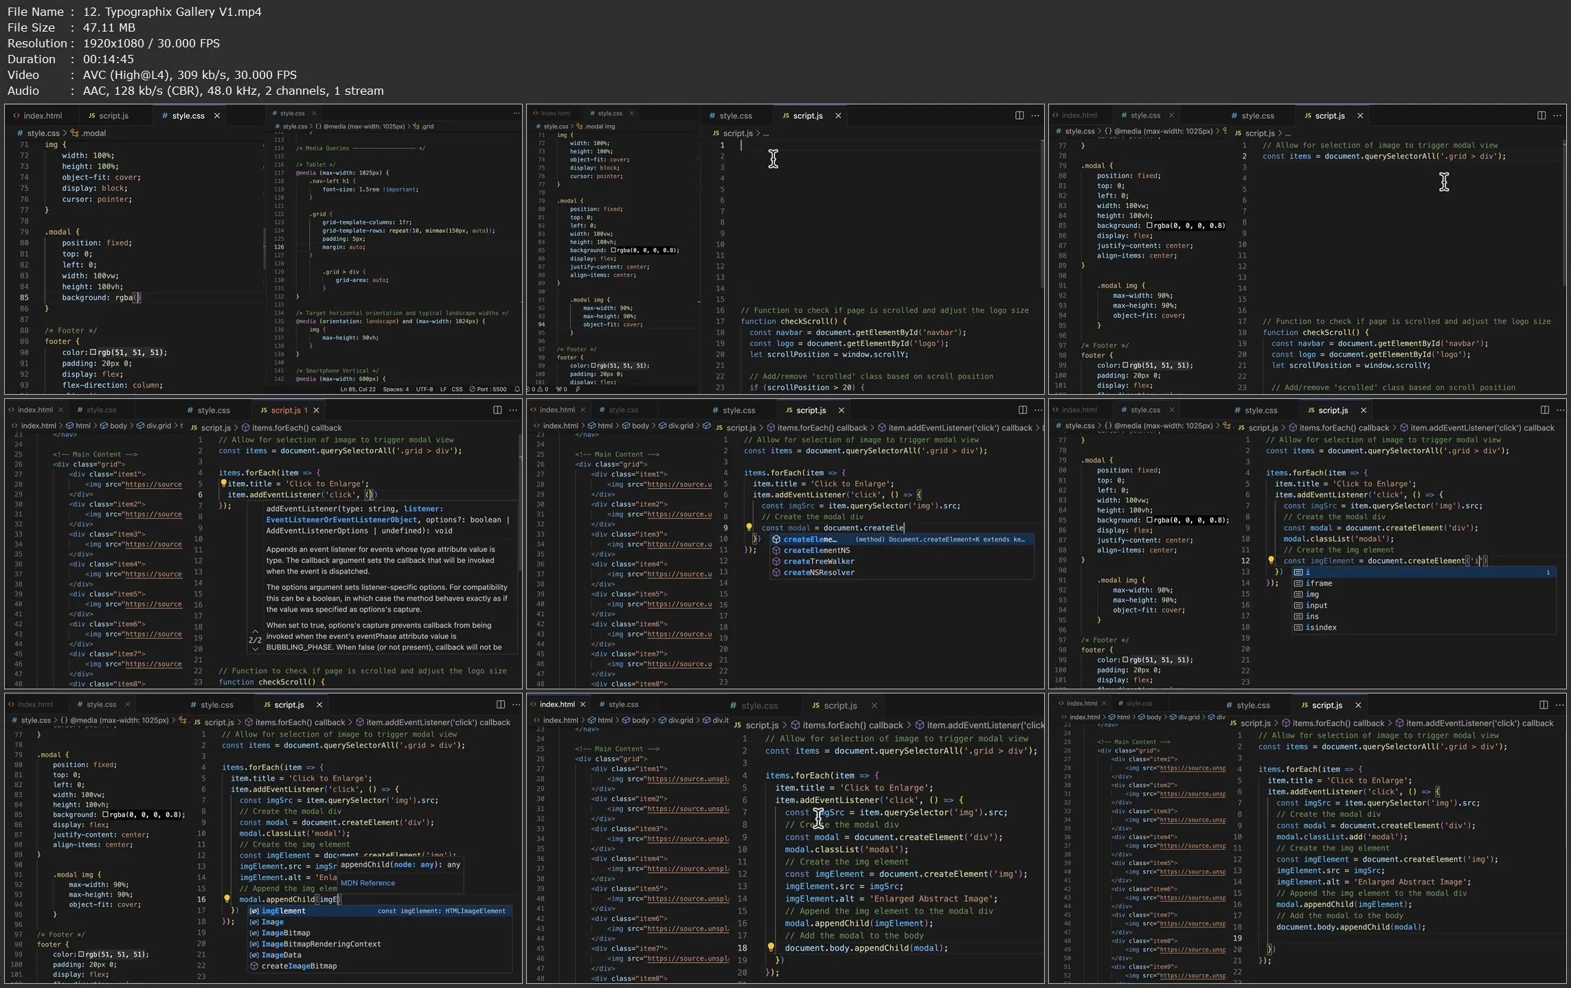
Task: Click the notification bell in status bar
Action: [x=517, y=389]
